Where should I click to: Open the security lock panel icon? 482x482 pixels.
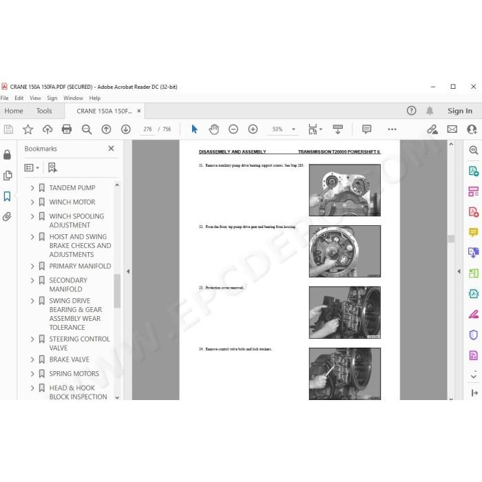click(7, 155)
